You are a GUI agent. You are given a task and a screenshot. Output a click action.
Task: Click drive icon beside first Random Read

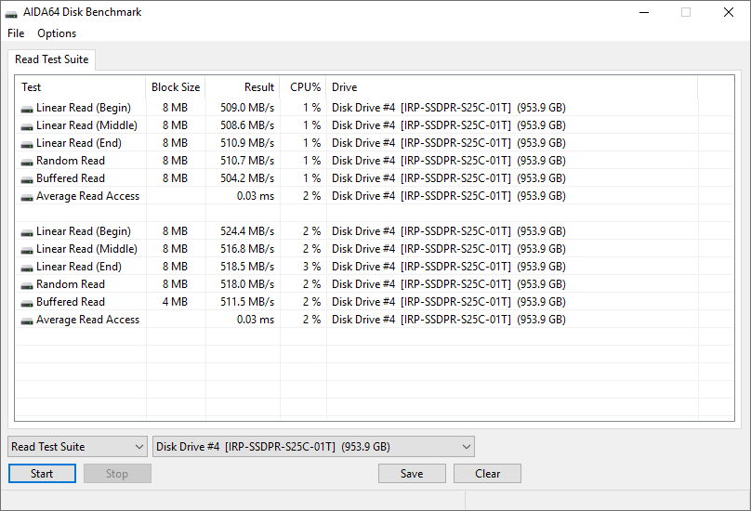pyautogui.click(x=27, y=161)
